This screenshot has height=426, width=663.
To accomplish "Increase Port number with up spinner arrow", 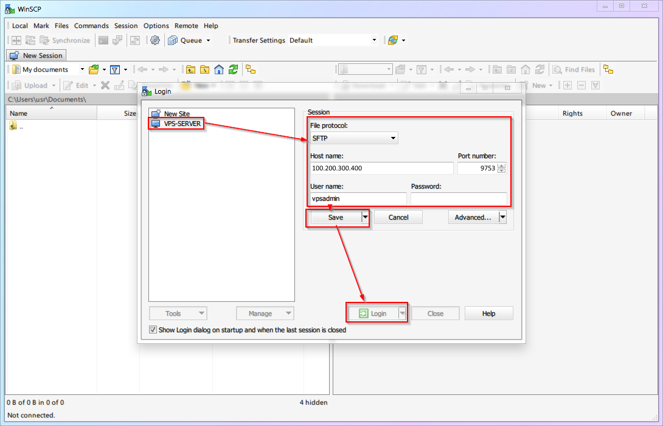I will pyautogui.click(x=501, y=166).
